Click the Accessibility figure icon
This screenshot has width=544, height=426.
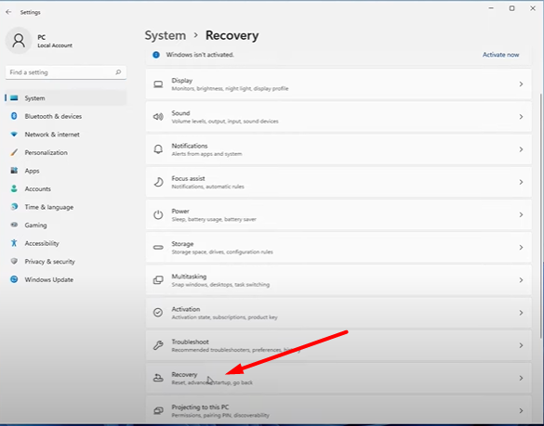[x=14, y=243]
